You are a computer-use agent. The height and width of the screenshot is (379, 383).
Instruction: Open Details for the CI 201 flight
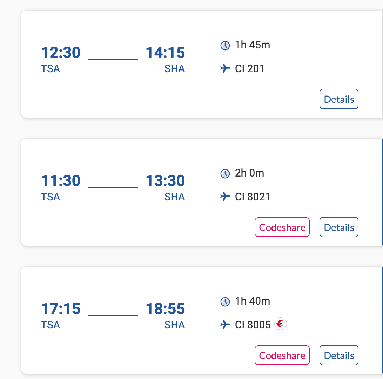(339, 99)
